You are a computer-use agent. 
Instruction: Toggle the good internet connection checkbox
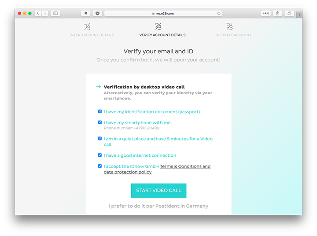(100, 155)
